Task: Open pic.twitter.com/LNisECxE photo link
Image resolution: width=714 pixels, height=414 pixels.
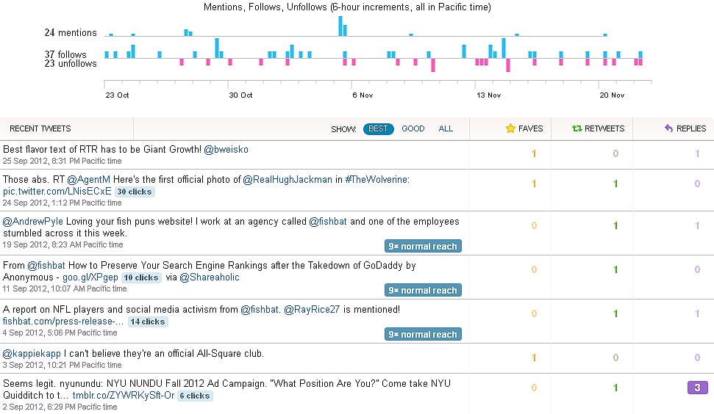Action: 57,192
